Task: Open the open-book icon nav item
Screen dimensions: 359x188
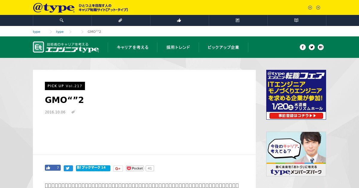Action: [296, 20]
